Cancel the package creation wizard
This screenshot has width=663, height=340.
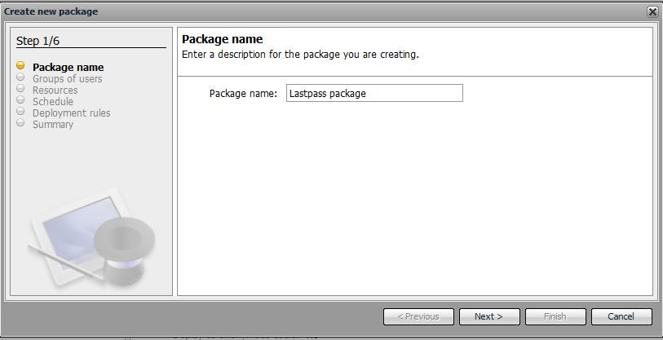click(x=621, y=316)
